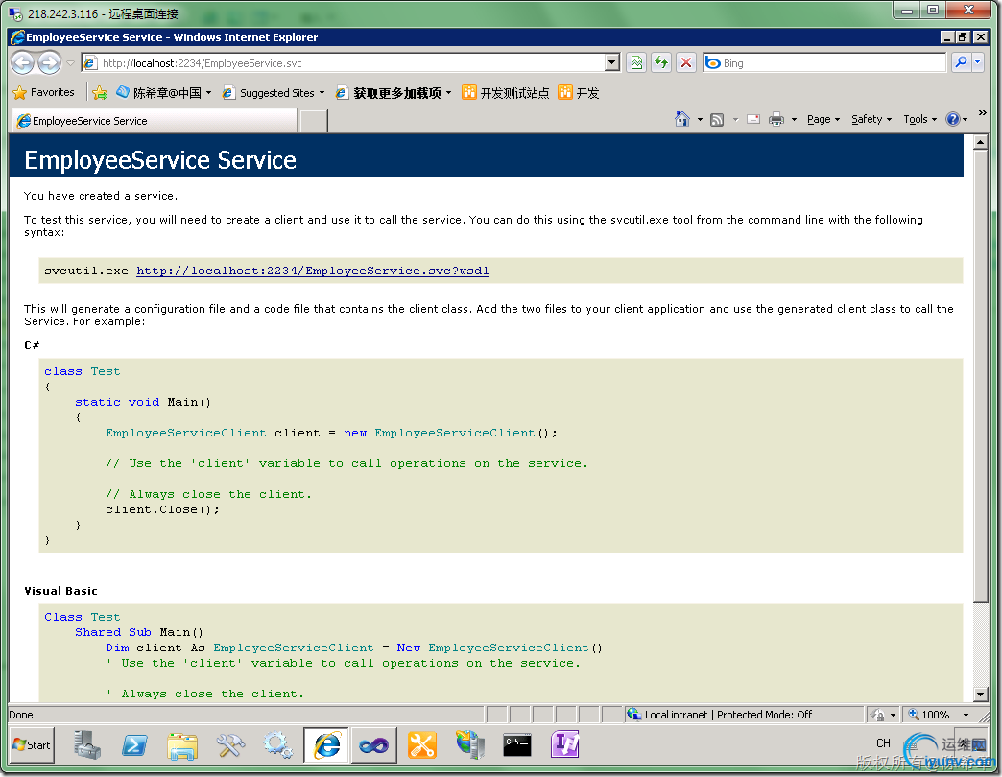Click the Home icon in command bar

point(682,119)
